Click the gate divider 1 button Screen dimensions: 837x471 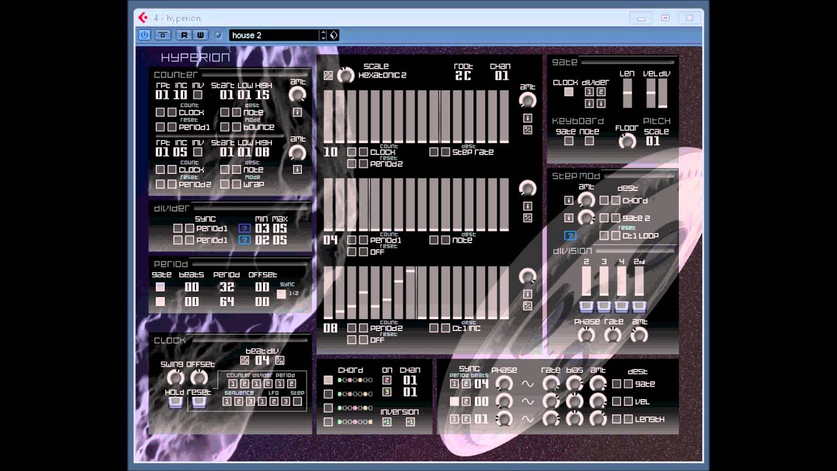coord(589,92)
